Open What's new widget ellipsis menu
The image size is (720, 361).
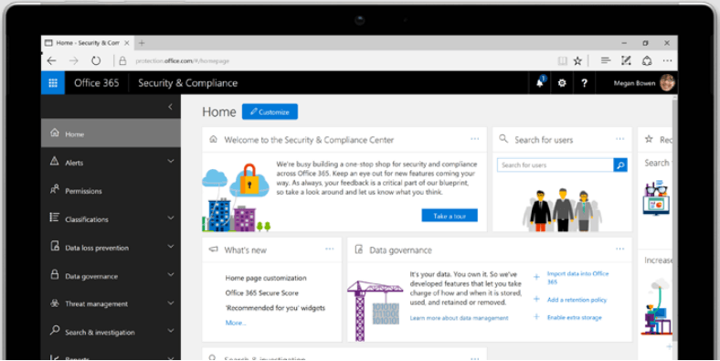(x=330, y=249)
